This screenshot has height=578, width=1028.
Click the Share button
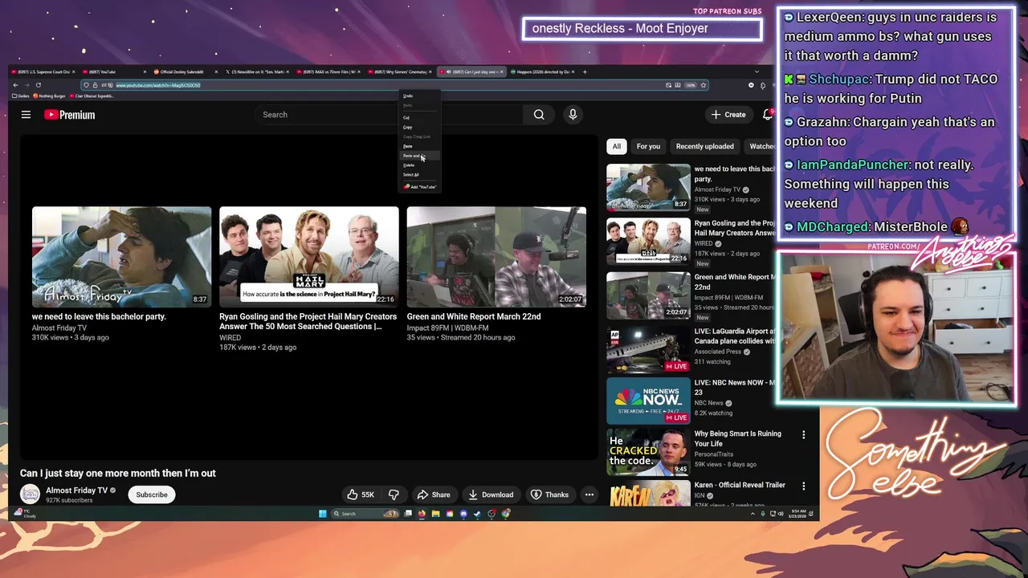pos(434,495)
